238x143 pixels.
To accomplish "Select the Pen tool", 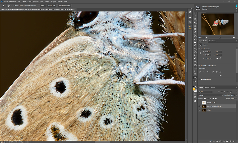I will click(195, 64).
